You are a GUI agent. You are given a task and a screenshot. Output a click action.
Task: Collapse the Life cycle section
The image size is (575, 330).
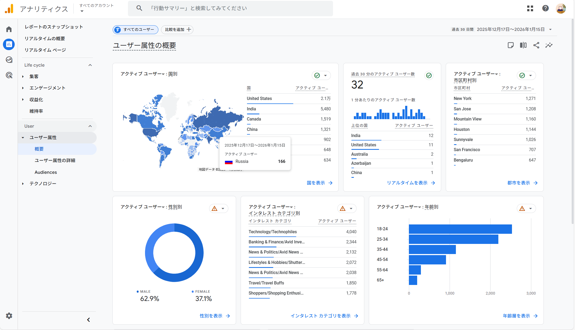click(90, 65)
